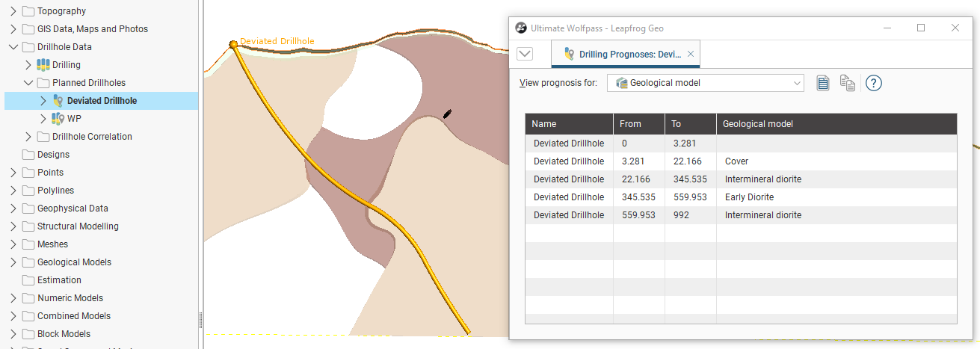Open the tab list dropdown arrow
Screen dimensions: 980x349
coord(525,54)
